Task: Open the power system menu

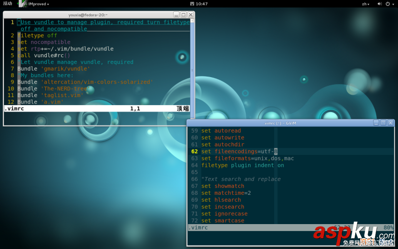Action: [x=390, y=4]
